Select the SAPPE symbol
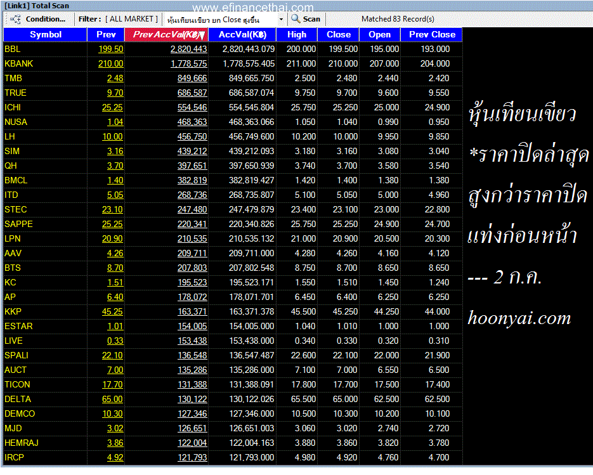 click(x=18, y=224)
